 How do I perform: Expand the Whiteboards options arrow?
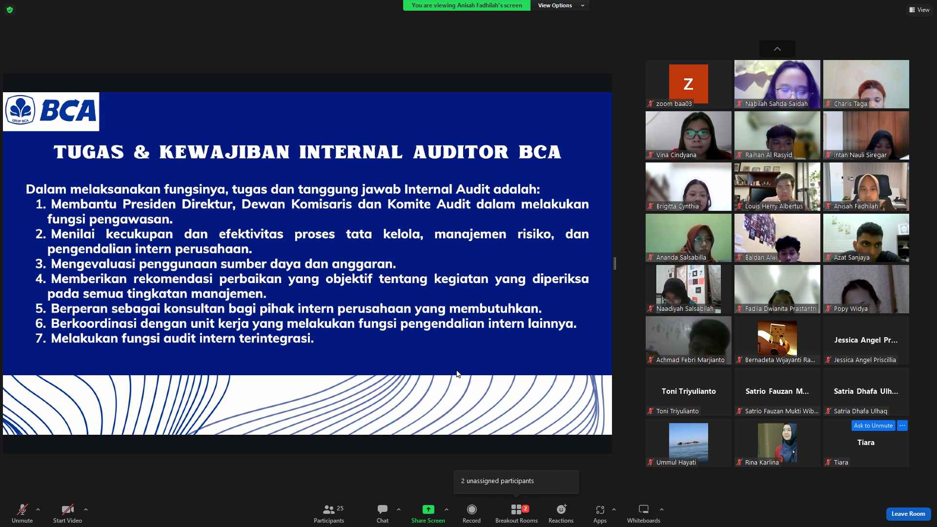click(x=662, y=509)
